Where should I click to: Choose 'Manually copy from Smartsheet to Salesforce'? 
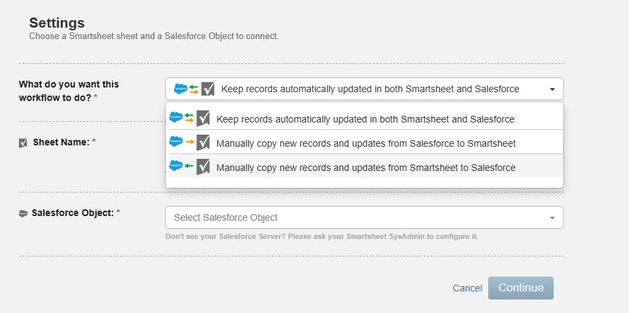click(x=364, y=166)
